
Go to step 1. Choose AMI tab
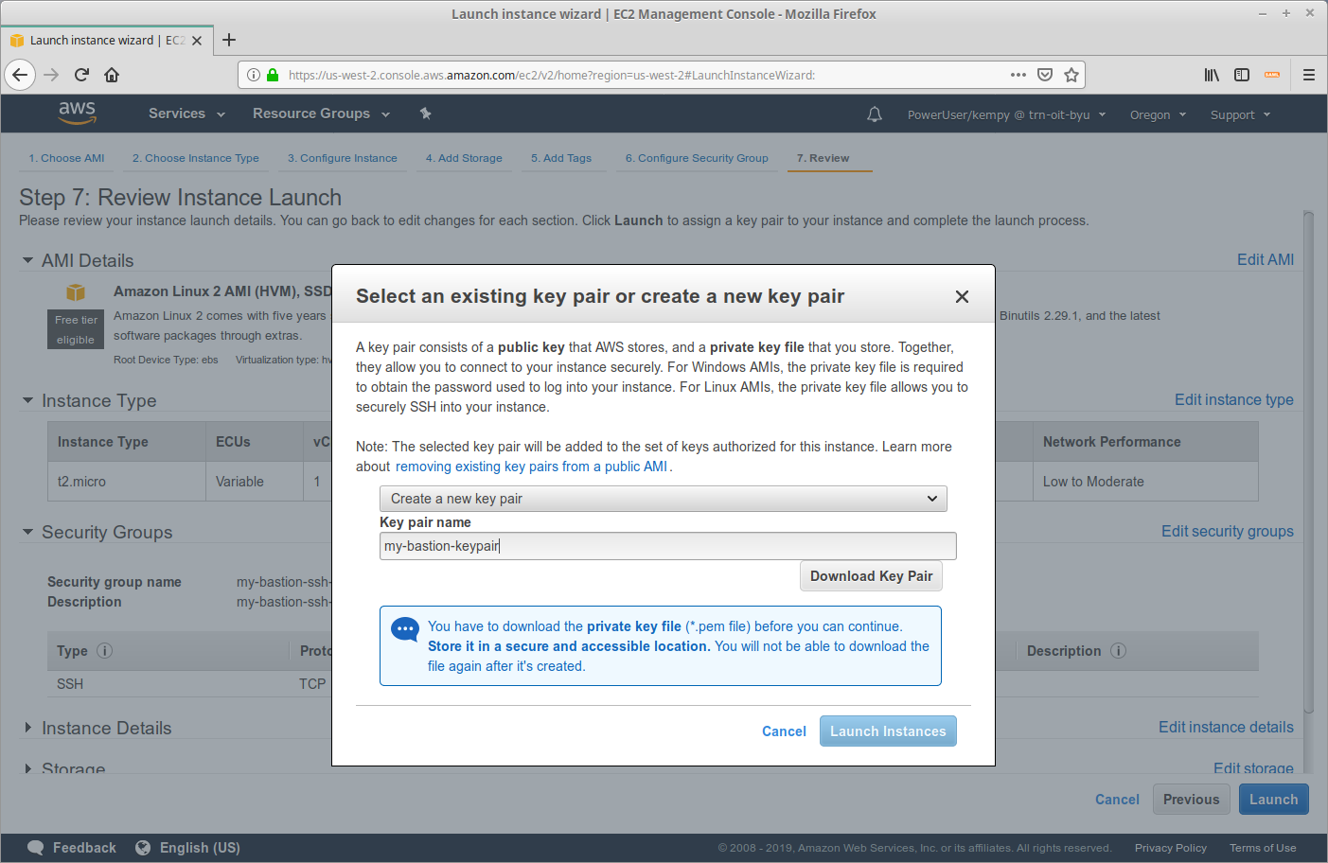click(x=66, y=158)
